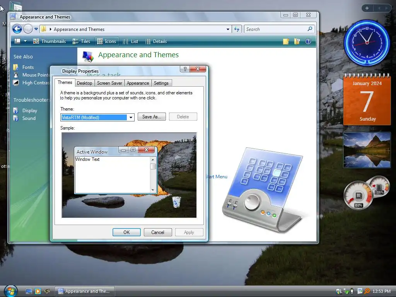Switch to the Desktop tab

tap(85, 83)
